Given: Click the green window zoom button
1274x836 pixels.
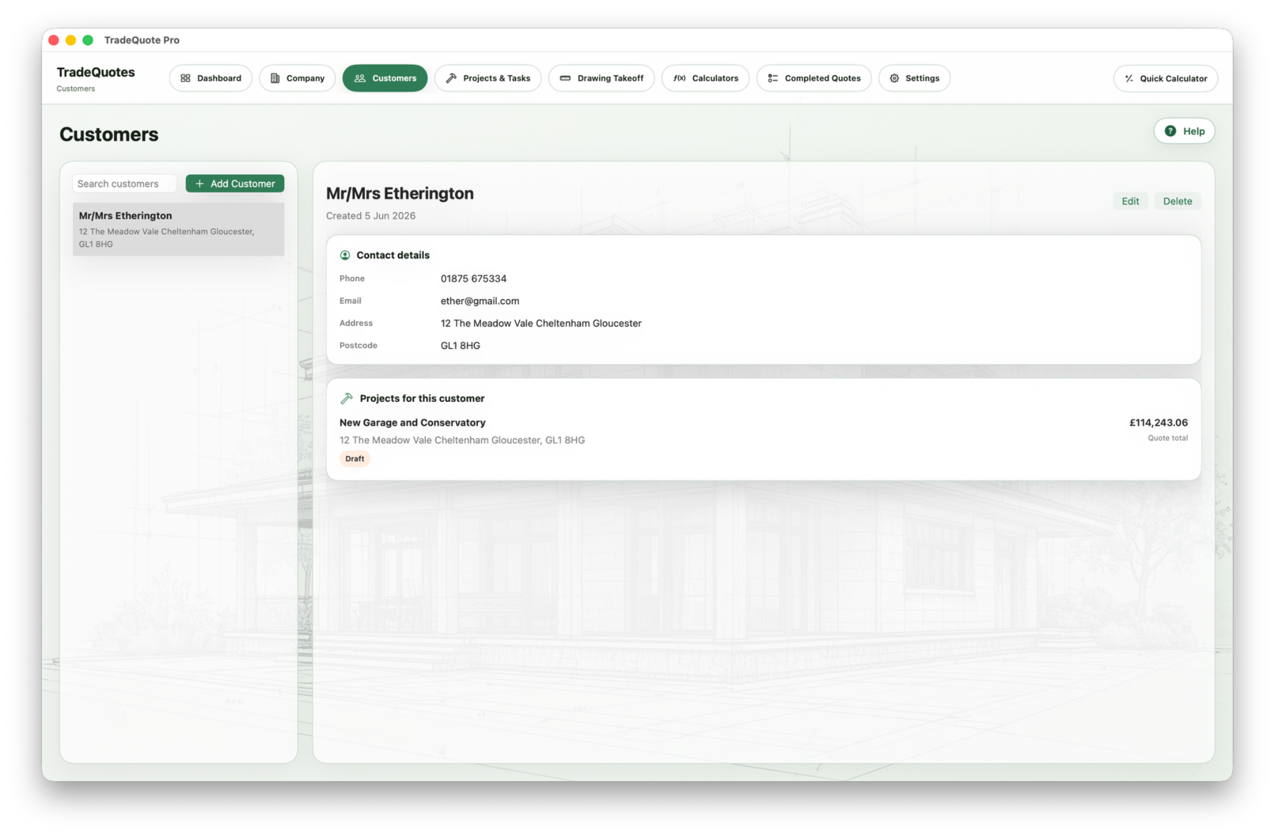Looking at the screenshot, I should pos(88,40).
